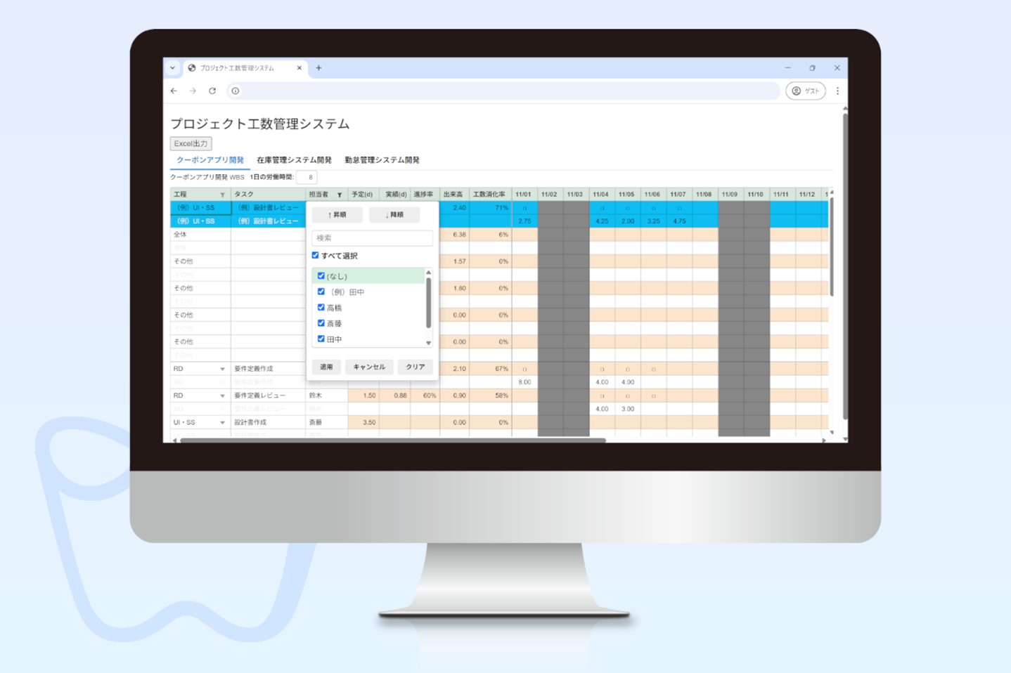The image size is (1011, 673).
Task: Click the site information icon in address bar
Action: 236,91
